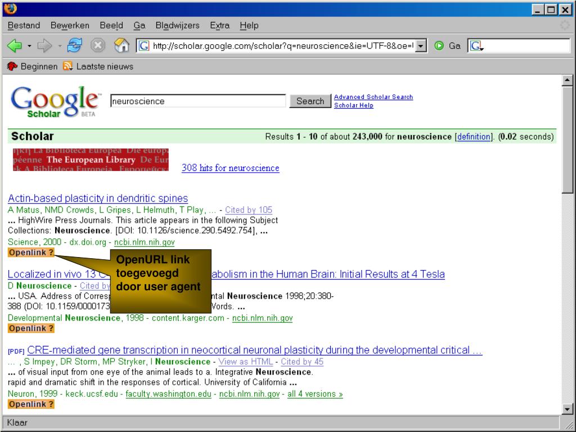Click the Ga label beside the Go arrow
The image size is (576, 432).
(x=454, y=46)
